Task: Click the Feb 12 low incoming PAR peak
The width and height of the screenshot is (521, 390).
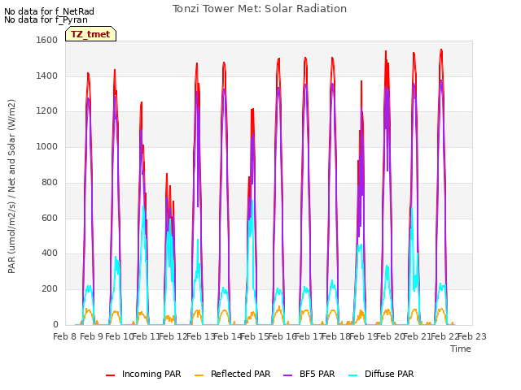Action: [x=167, y=174]
